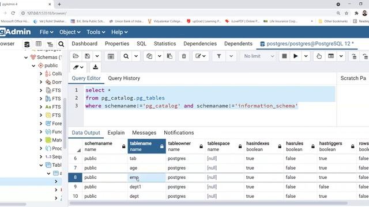Open the Help menu
369x207 pixels.
click(x=119, y=32)
